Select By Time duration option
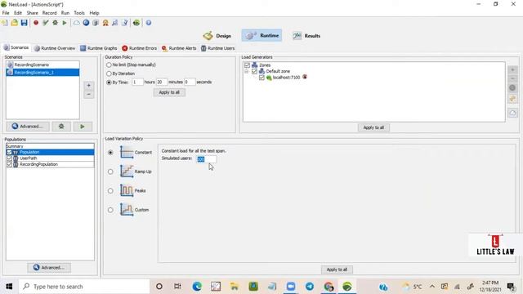Viewport: 523px width, 294px height. click(x=109, y=82)
